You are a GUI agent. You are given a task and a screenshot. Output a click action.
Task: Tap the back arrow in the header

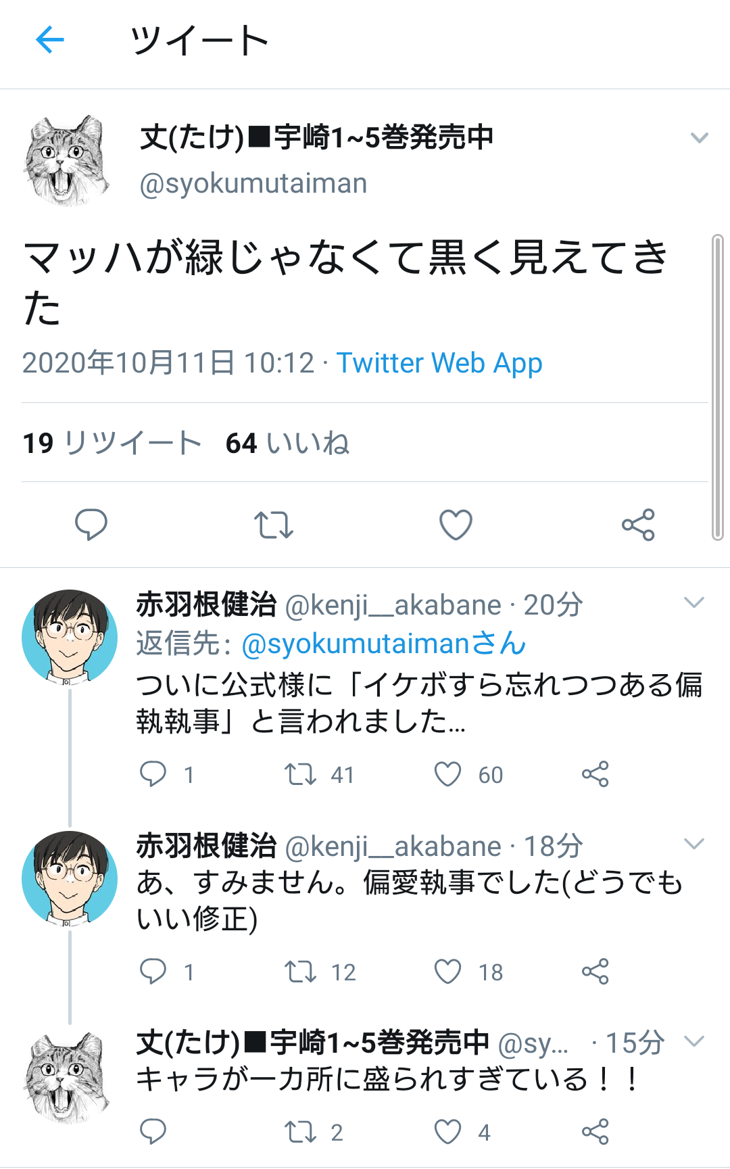click(x=50, y=40)
